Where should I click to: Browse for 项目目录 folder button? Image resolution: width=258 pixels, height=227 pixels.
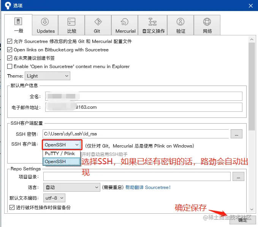coord(238,176)
